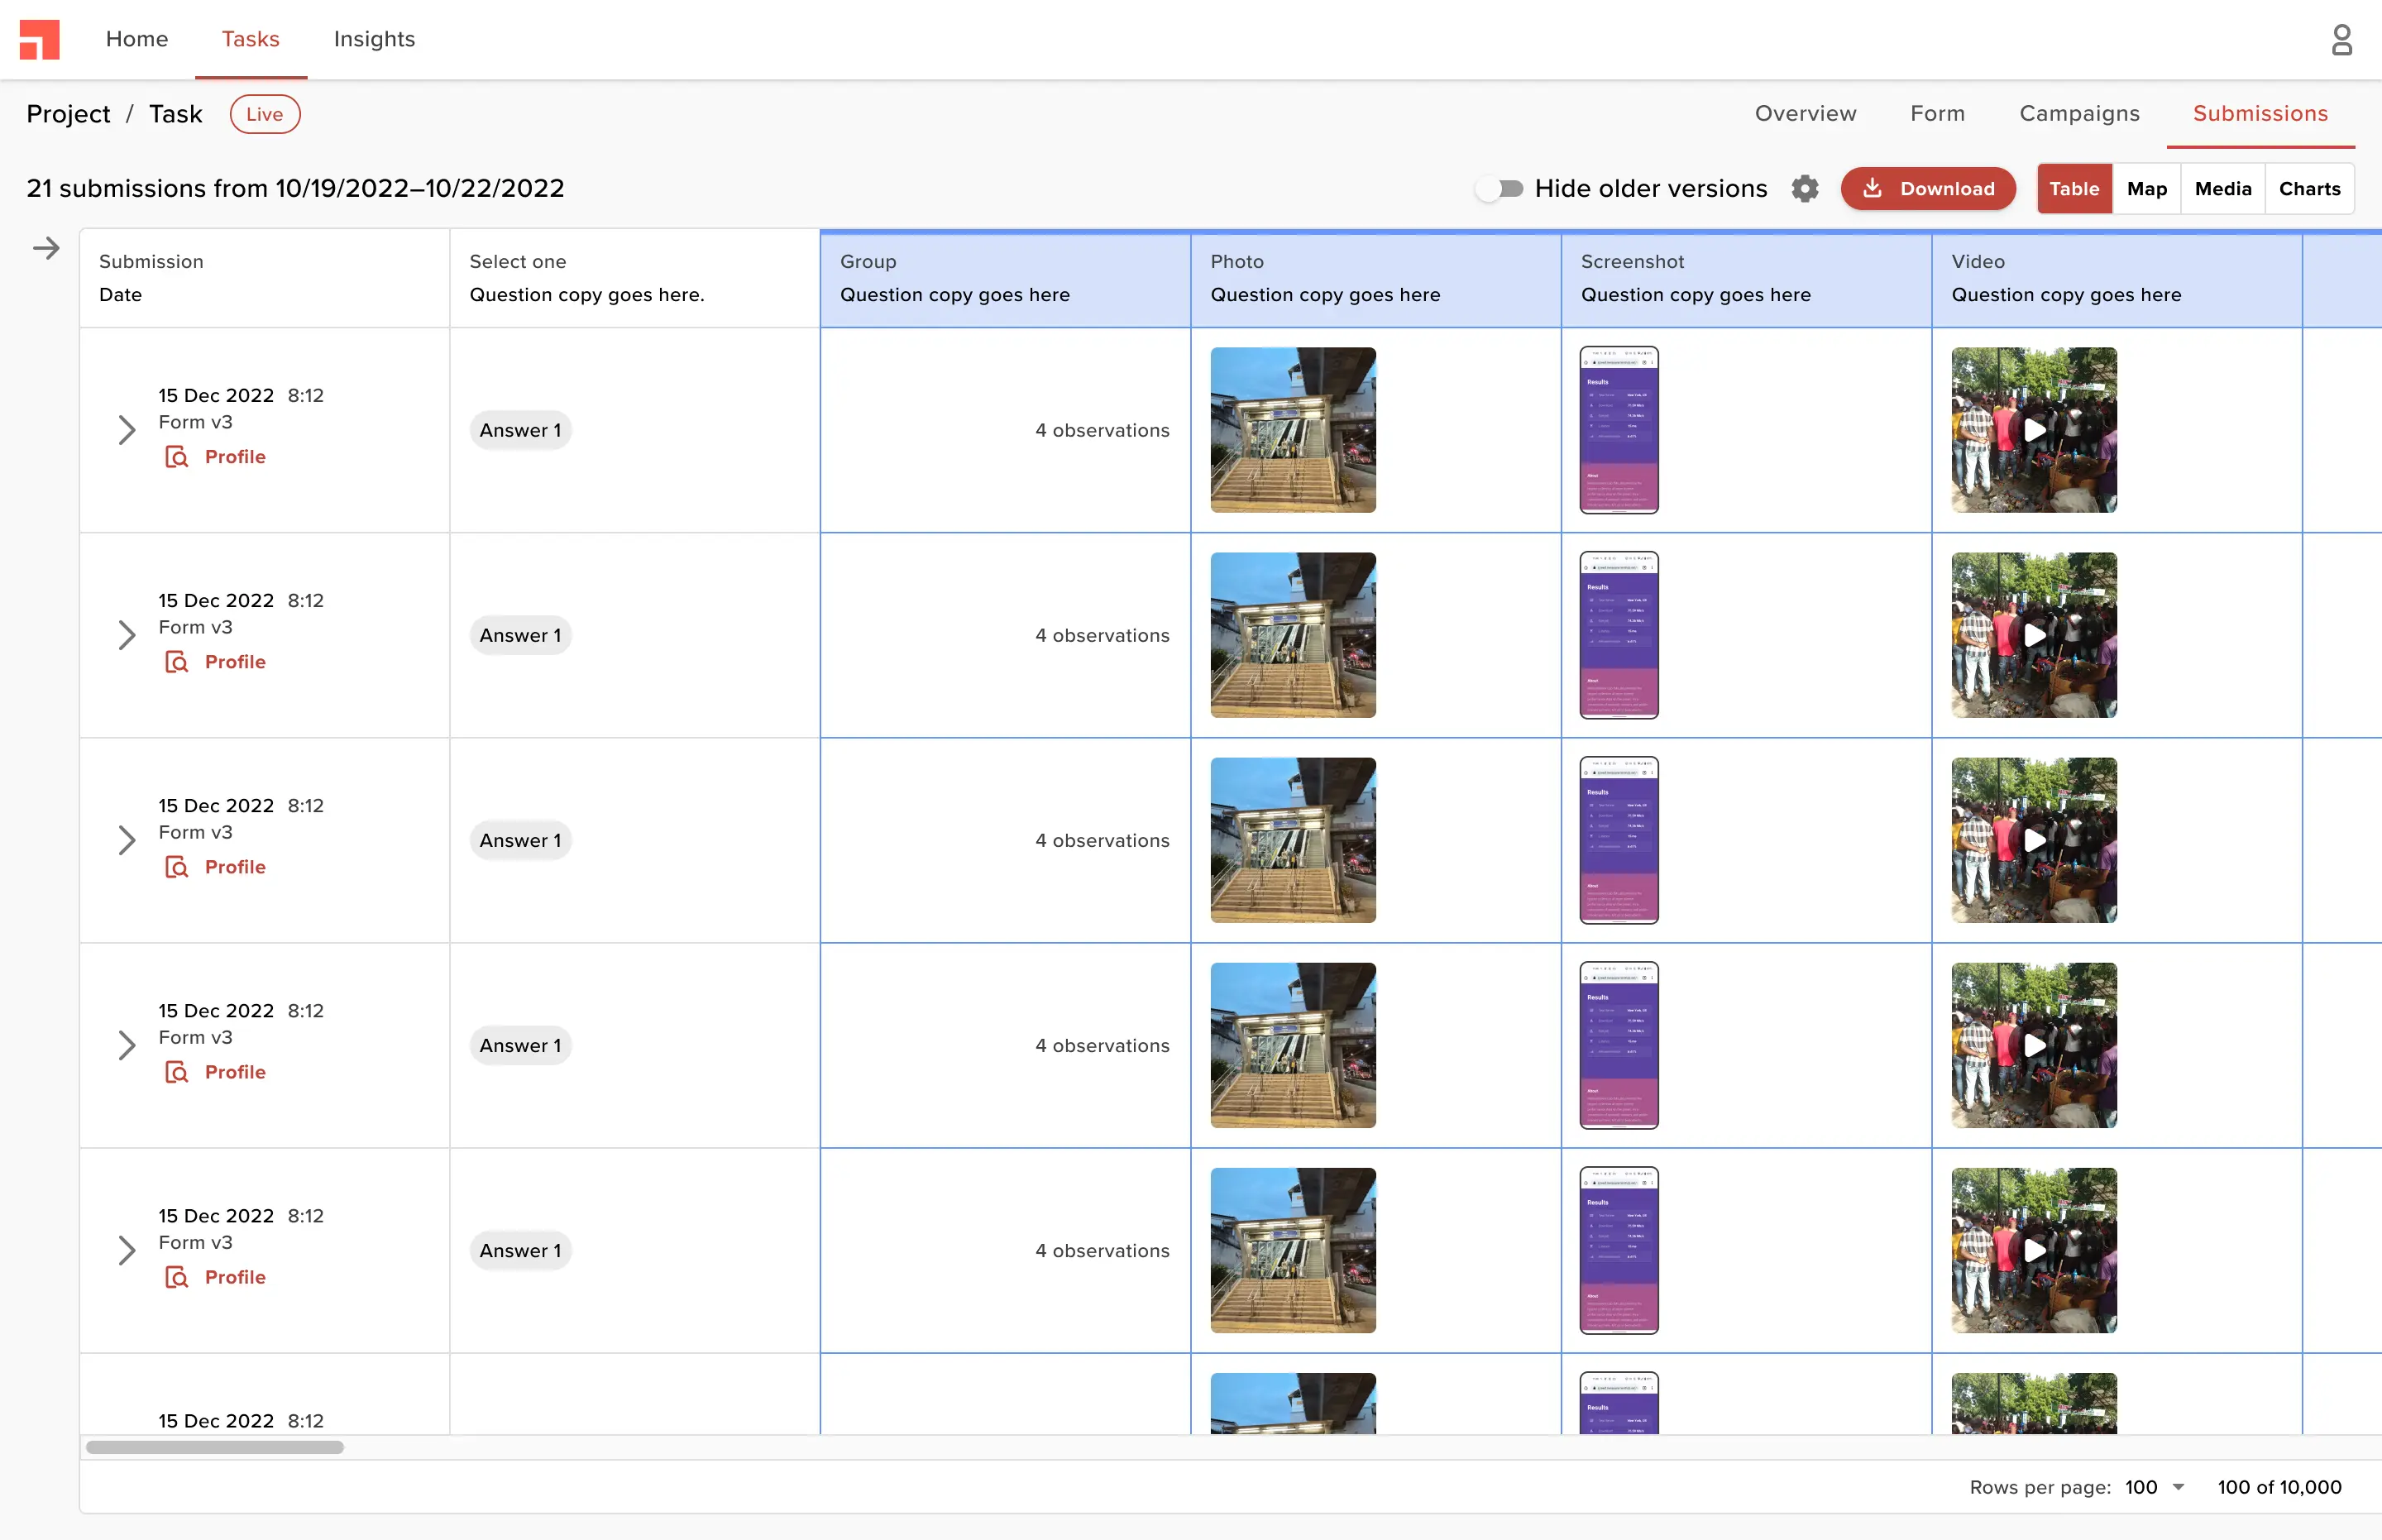This screenshot has height=1540, width=2382.
Task: Click the Profile magnifier icon on first submission
Action: (176, 456)
